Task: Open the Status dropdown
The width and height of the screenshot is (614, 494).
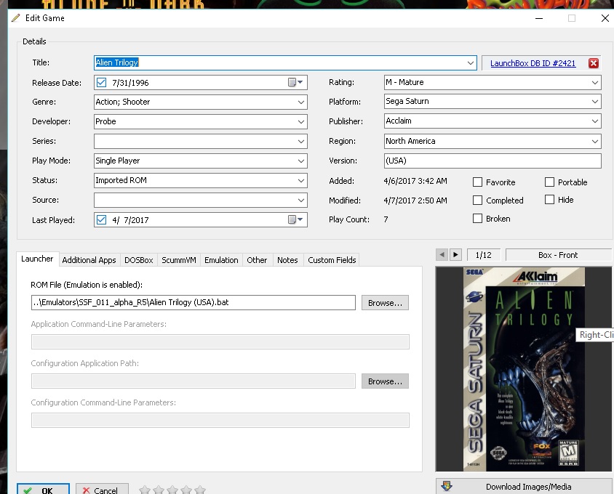Action: click(300, 180)
